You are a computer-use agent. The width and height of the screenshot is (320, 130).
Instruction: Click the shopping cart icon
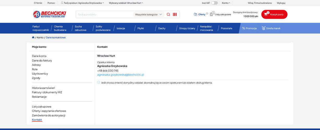pyautogui.click(x=266, y=14)
